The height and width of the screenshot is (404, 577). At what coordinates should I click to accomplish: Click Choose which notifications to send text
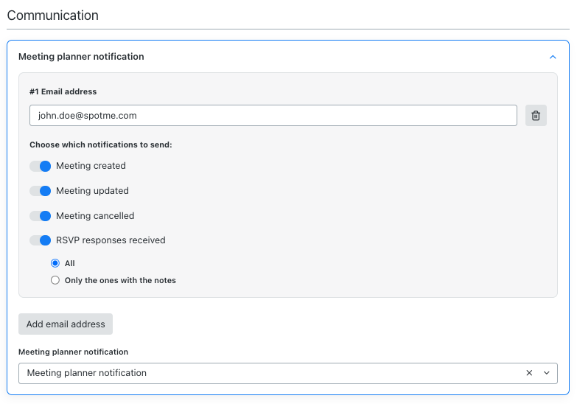click(x=101, y=144)
